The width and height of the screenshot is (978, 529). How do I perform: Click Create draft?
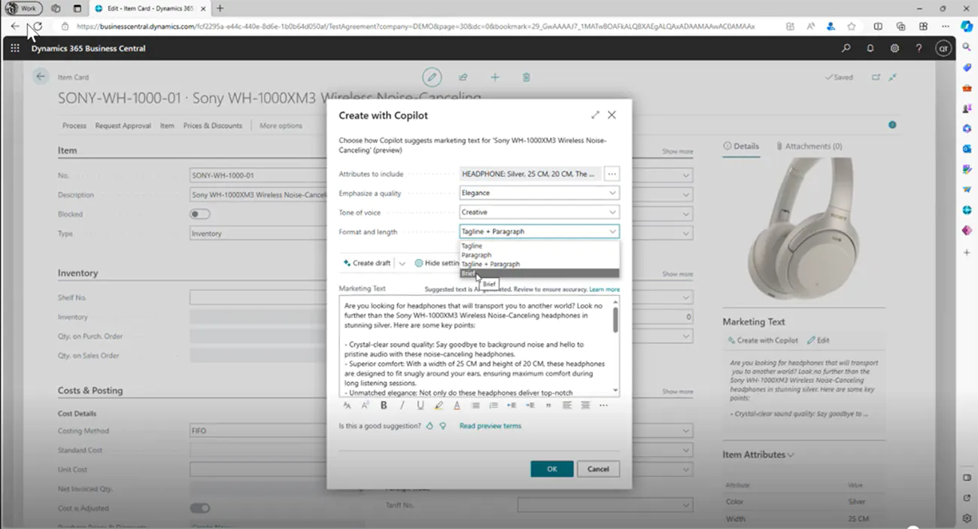tap(367, 263)
